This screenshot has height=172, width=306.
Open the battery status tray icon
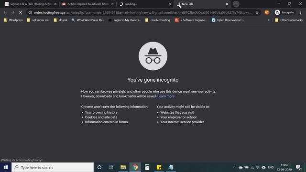tap(247, 167)
